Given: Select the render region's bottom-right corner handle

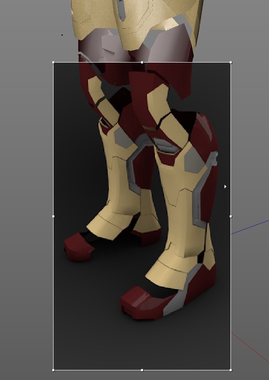Looking at the screenshot, I should (231, 370).
